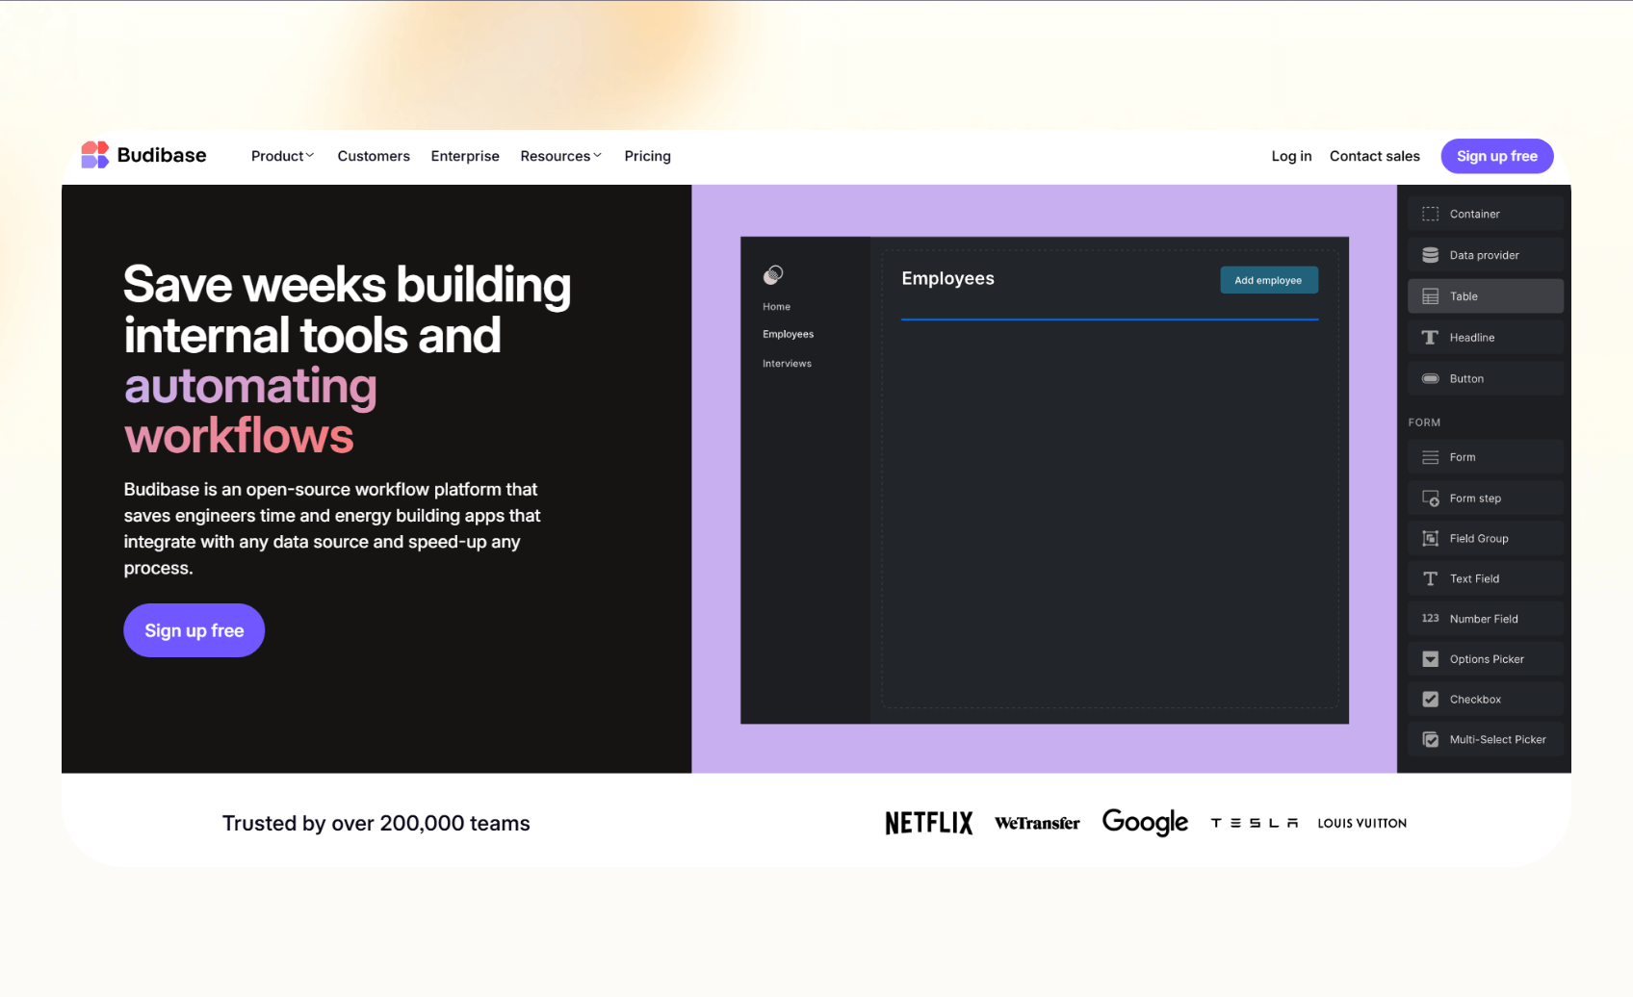Select the Options Picker icon

pos(1430,659)
